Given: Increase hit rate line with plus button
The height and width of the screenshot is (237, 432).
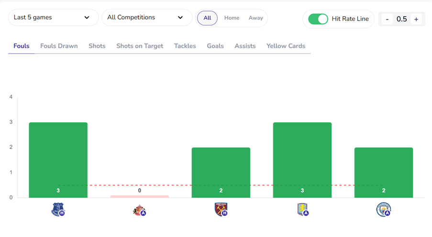Looking at the screenshot, I should click(416, 19).
